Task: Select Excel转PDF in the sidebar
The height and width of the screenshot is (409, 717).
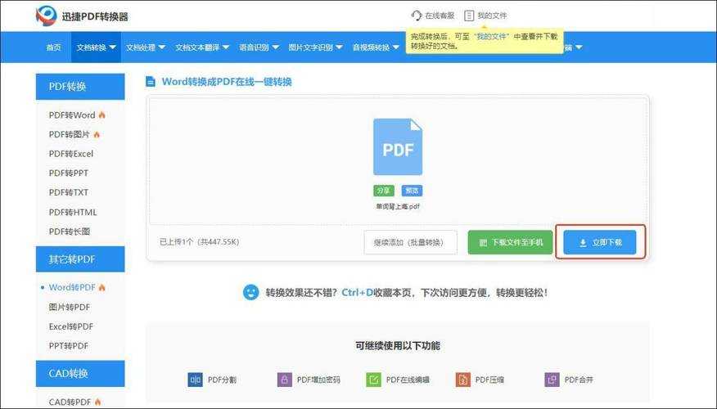Action: [x=71, y=326]
